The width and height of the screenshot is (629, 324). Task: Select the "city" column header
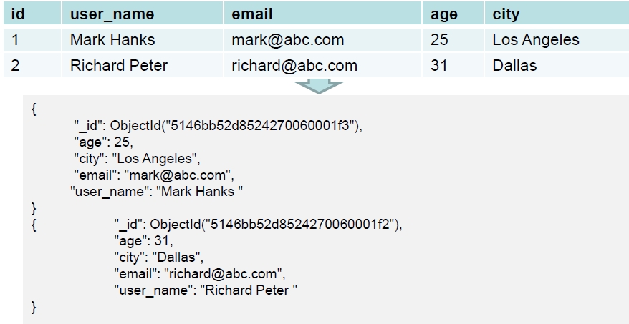pyautogui.click(x=506, y=14)
